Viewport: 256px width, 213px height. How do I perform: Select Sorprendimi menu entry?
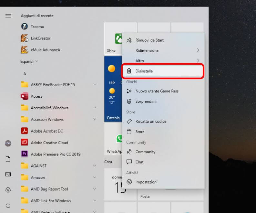(163, 101)
